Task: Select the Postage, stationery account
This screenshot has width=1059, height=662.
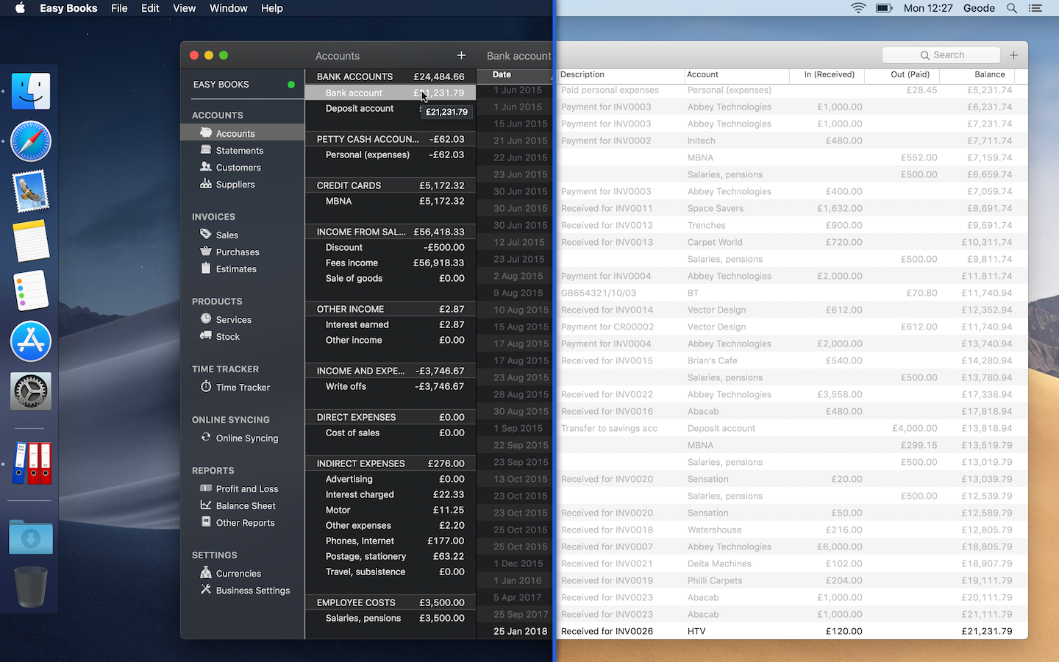Action: (x=391, y=556)
